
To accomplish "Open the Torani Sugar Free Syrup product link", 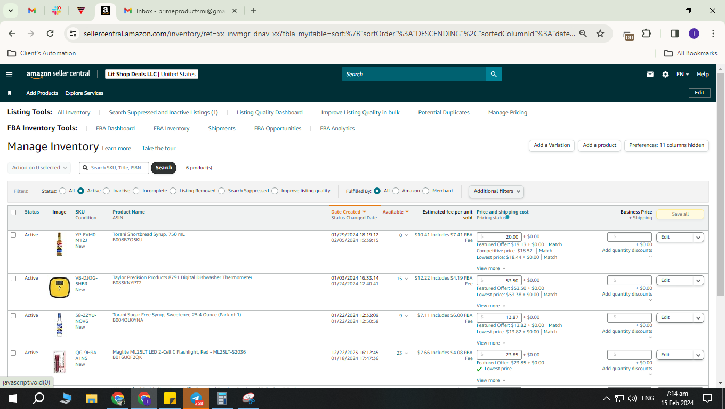I will tap(176, 315).
